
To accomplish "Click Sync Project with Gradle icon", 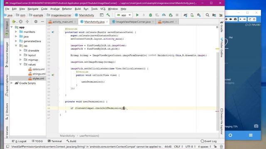I will point(185,15).
